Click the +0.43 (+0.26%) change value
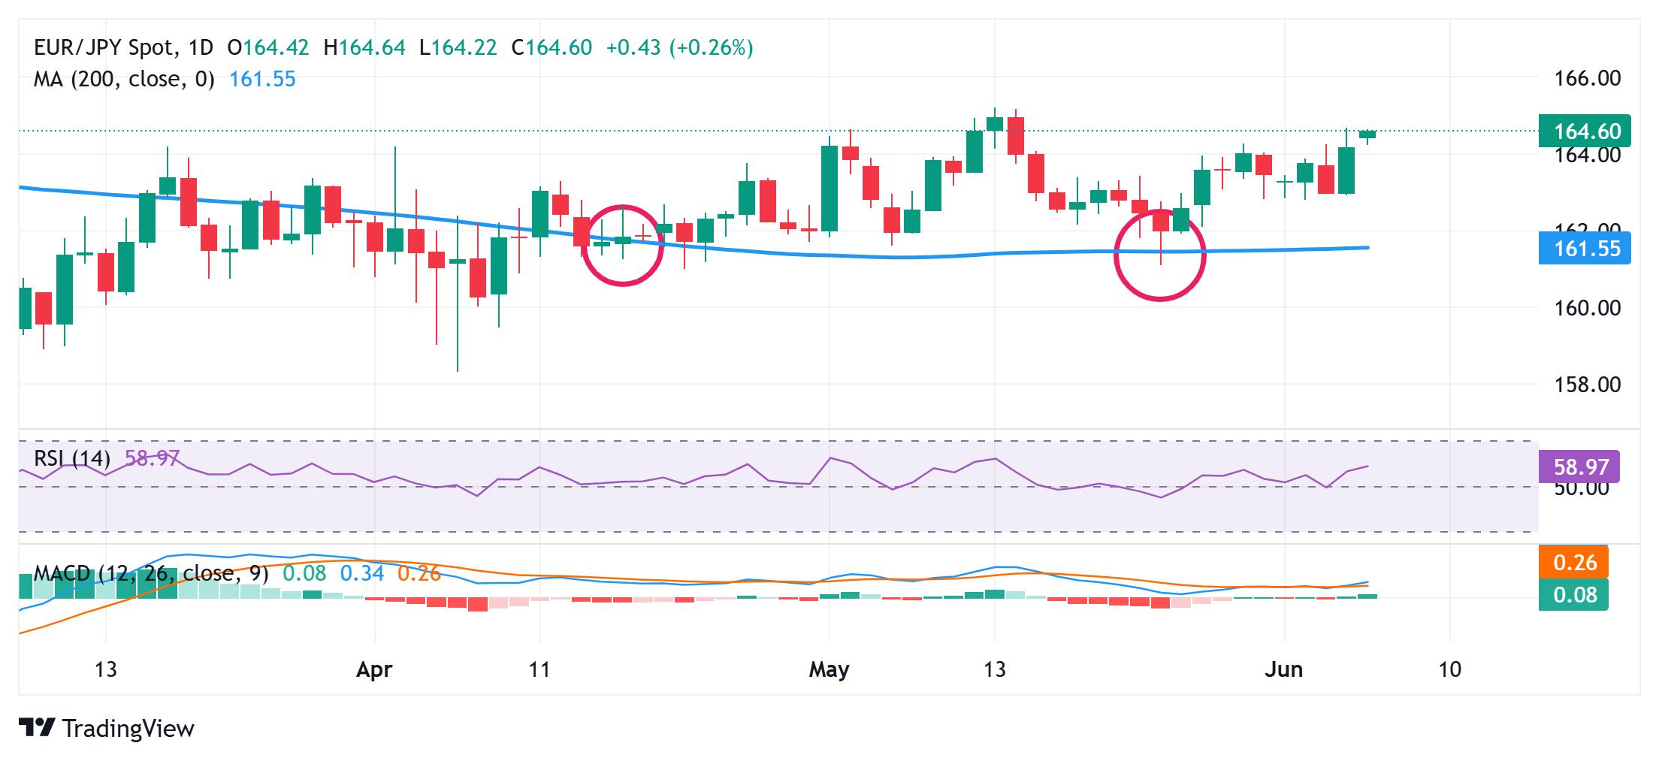Screen dimensions: 1659x761 [x=679, y=48]
